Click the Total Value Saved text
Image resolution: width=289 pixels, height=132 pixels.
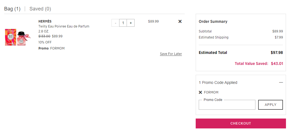tap(251, 64)
